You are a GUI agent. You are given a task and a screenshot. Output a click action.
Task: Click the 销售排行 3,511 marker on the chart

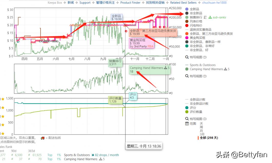115,62
